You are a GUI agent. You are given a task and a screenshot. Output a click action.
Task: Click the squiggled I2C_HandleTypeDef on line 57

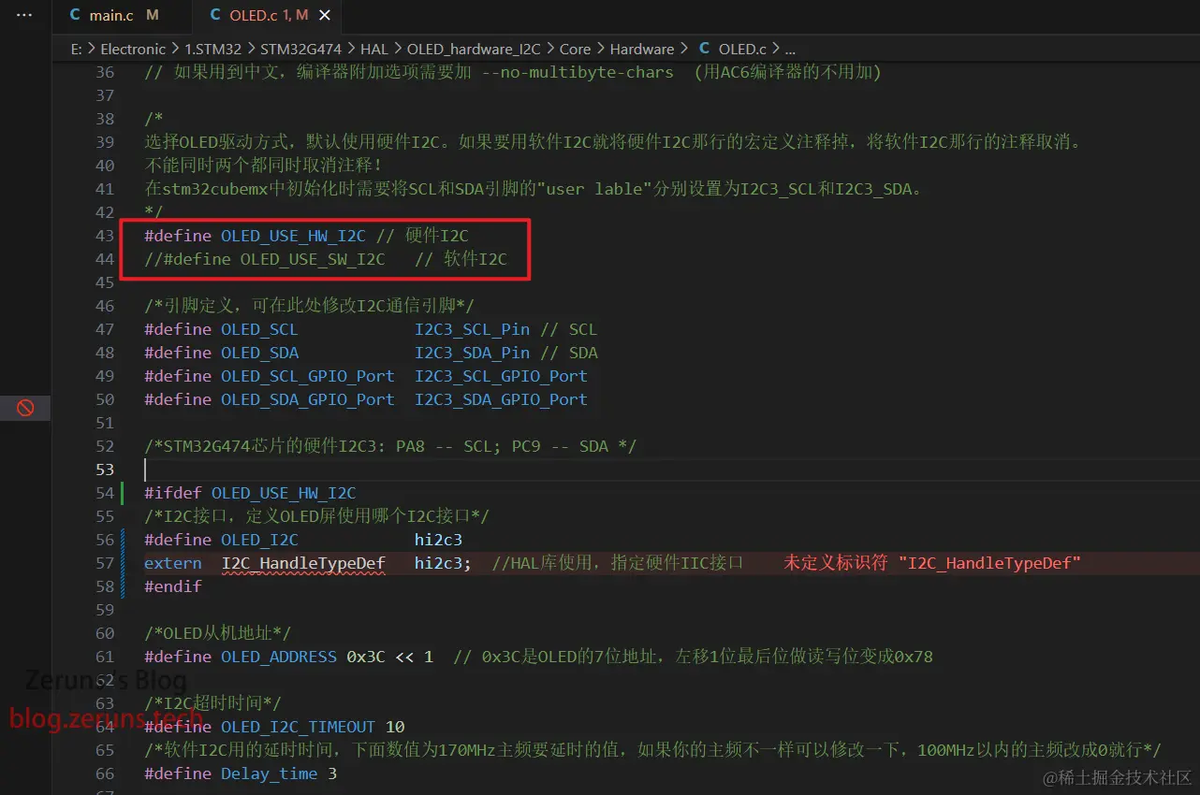303,563
